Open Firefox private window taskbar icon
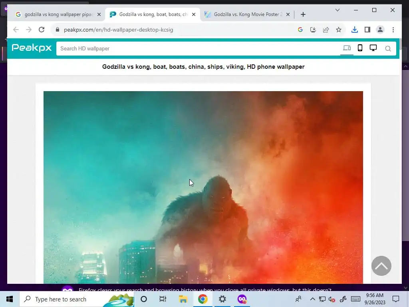 (242, 299)
